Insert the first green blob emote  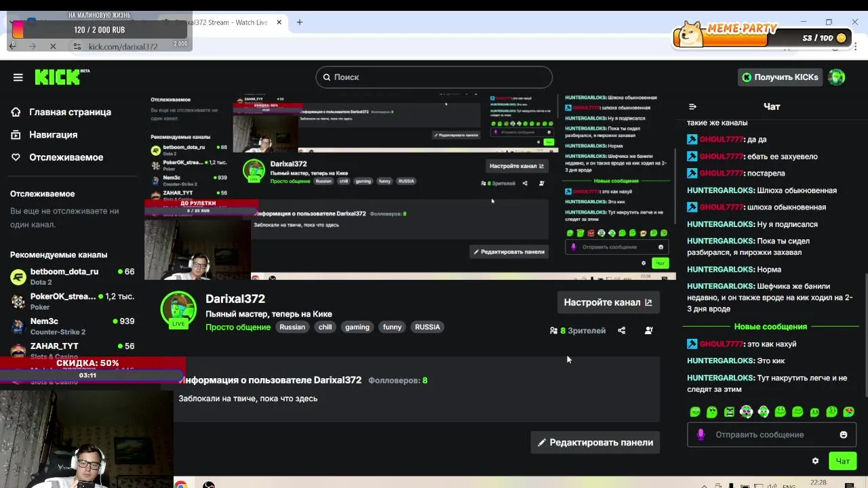click(695, 411)
